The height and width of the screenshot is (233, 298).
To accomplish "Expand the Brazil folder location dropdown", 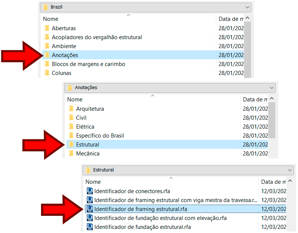I will click(x=248, y=7).
